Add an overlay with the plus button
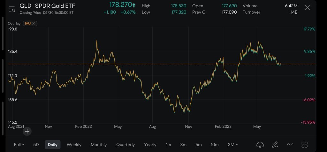 point(27,131)
